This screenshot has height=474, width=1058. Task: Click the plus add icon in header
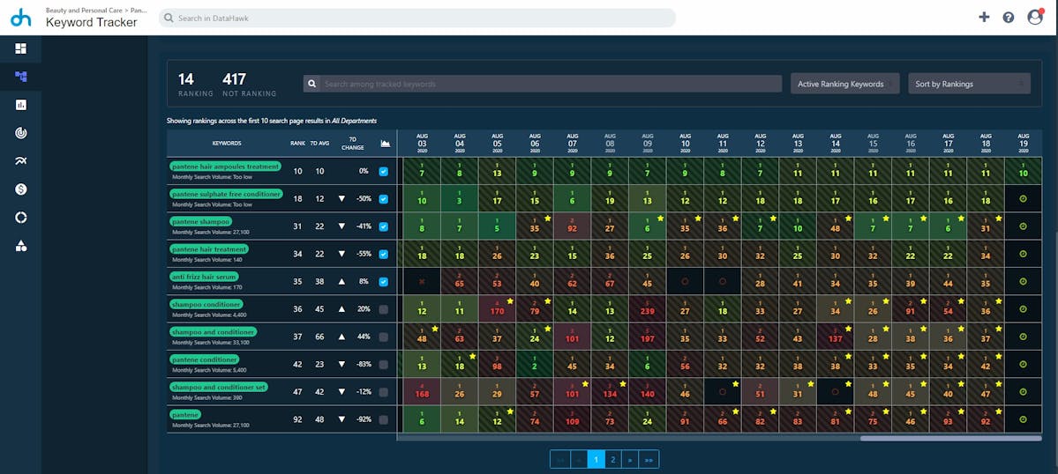coord(984,18)
